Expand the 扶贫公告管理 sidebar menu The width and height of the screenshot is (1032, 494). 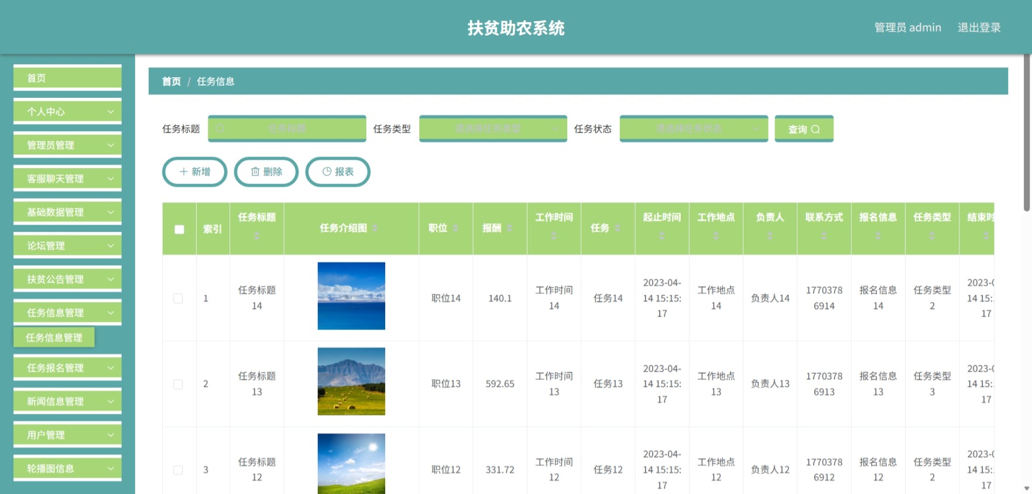tap(67, 279)
